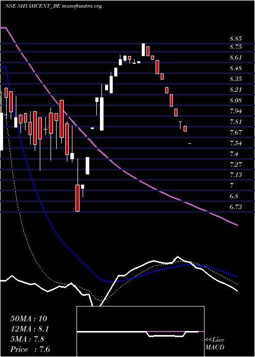Click the 6.8 price axis label
Screen dimensions: 255x357
[234, 196]
